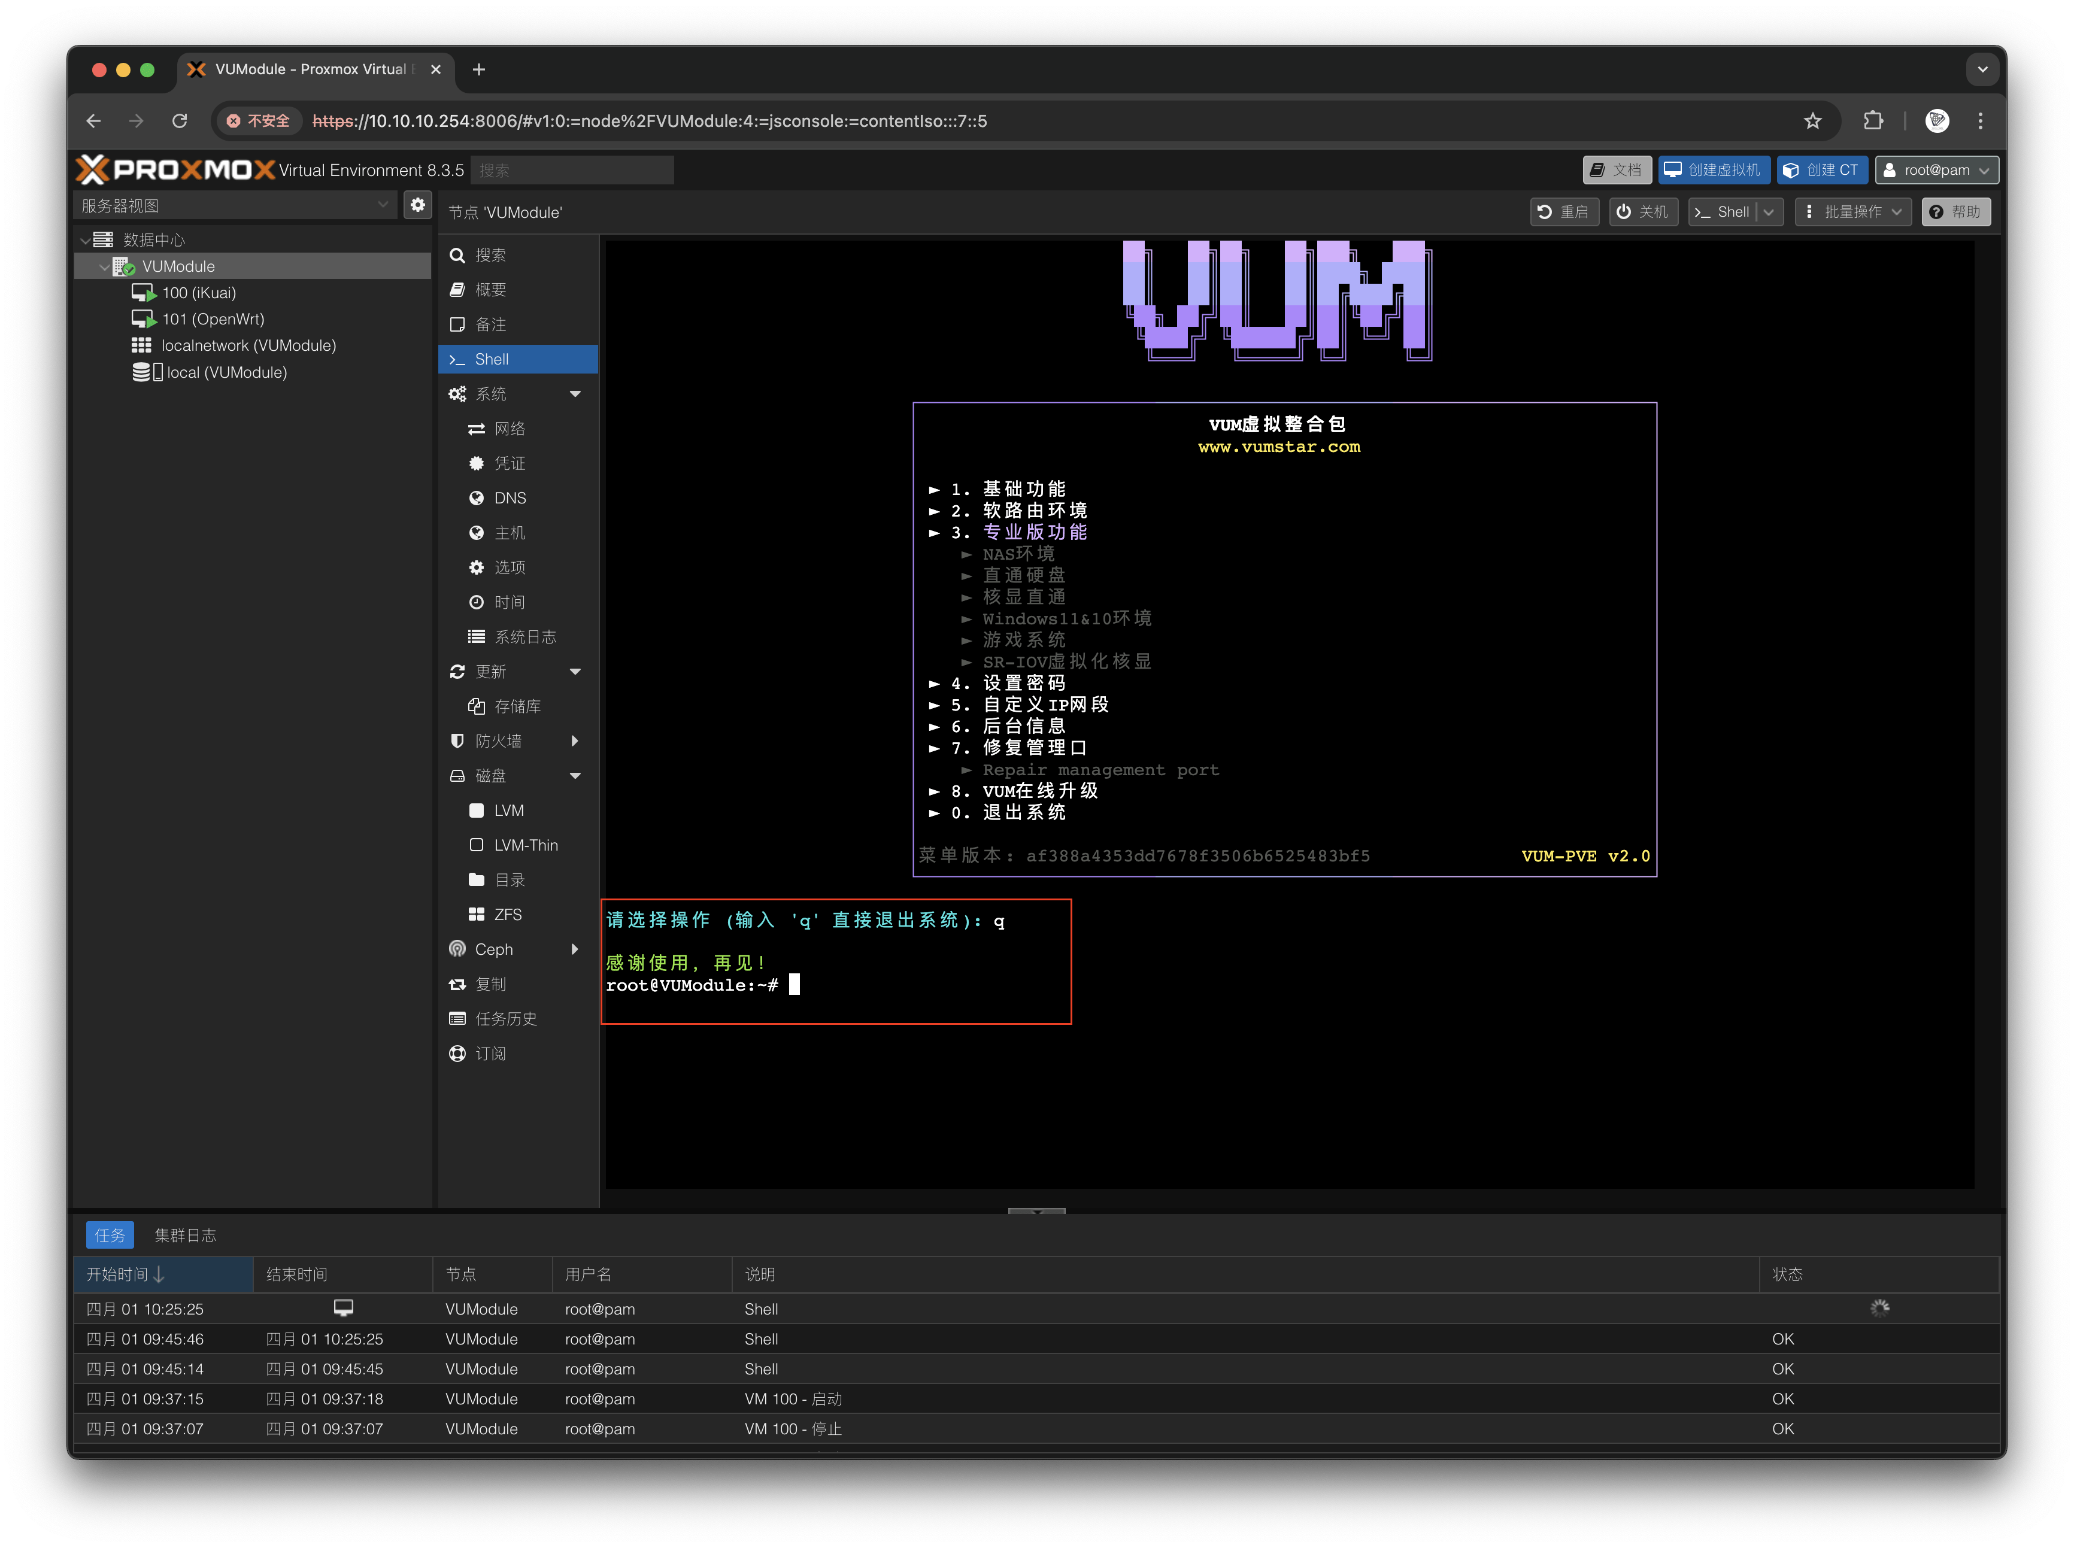The height and width of the screenshot is (1548, 2074).
Task: Click the top search input field
Action: tap(572, 169)
